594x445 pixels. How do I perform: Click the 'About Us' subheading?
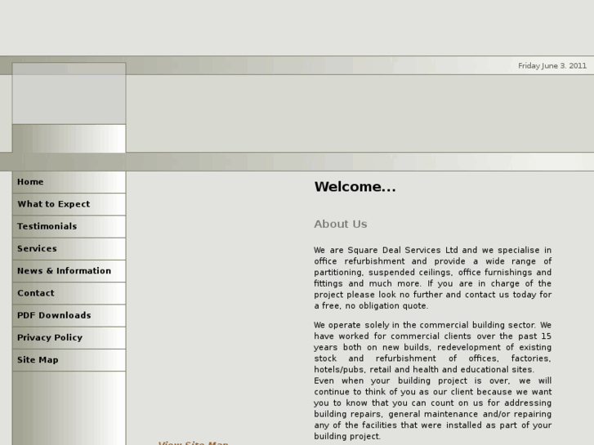click(341, 225)
